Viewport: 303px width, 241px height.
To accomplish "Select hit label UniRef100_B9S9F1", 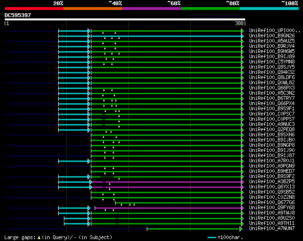I will (272, 109).
